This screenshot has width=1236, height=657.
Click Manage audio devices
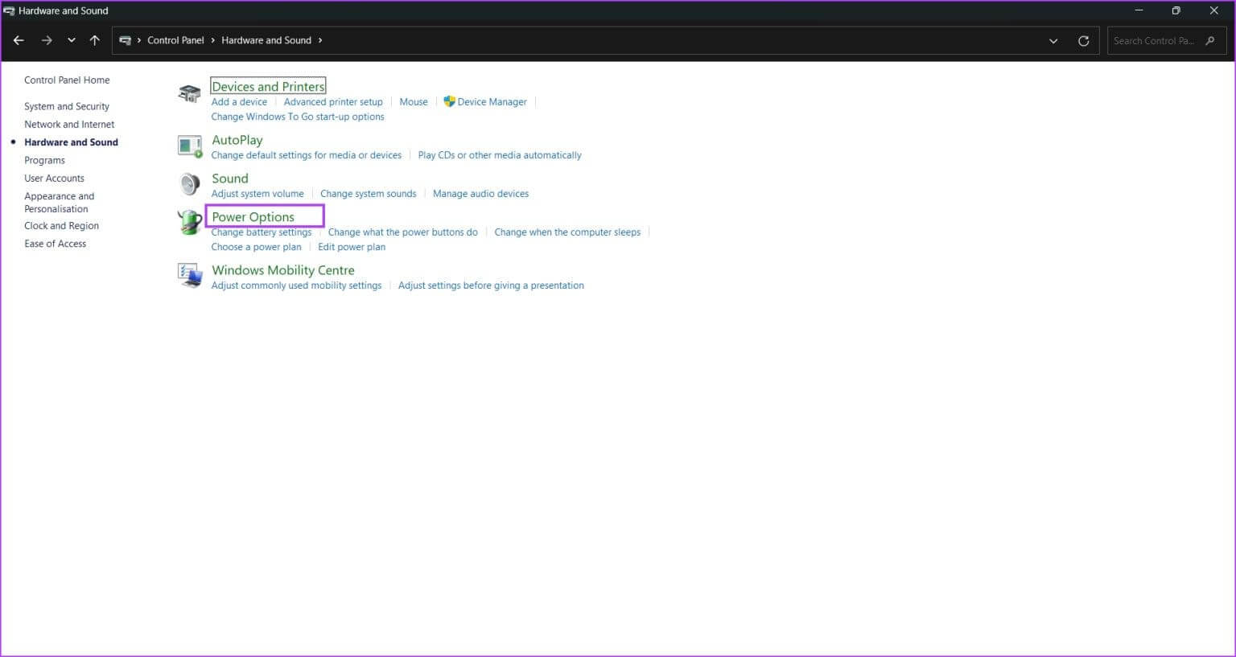pyautogui.click(x=480, y=194)
